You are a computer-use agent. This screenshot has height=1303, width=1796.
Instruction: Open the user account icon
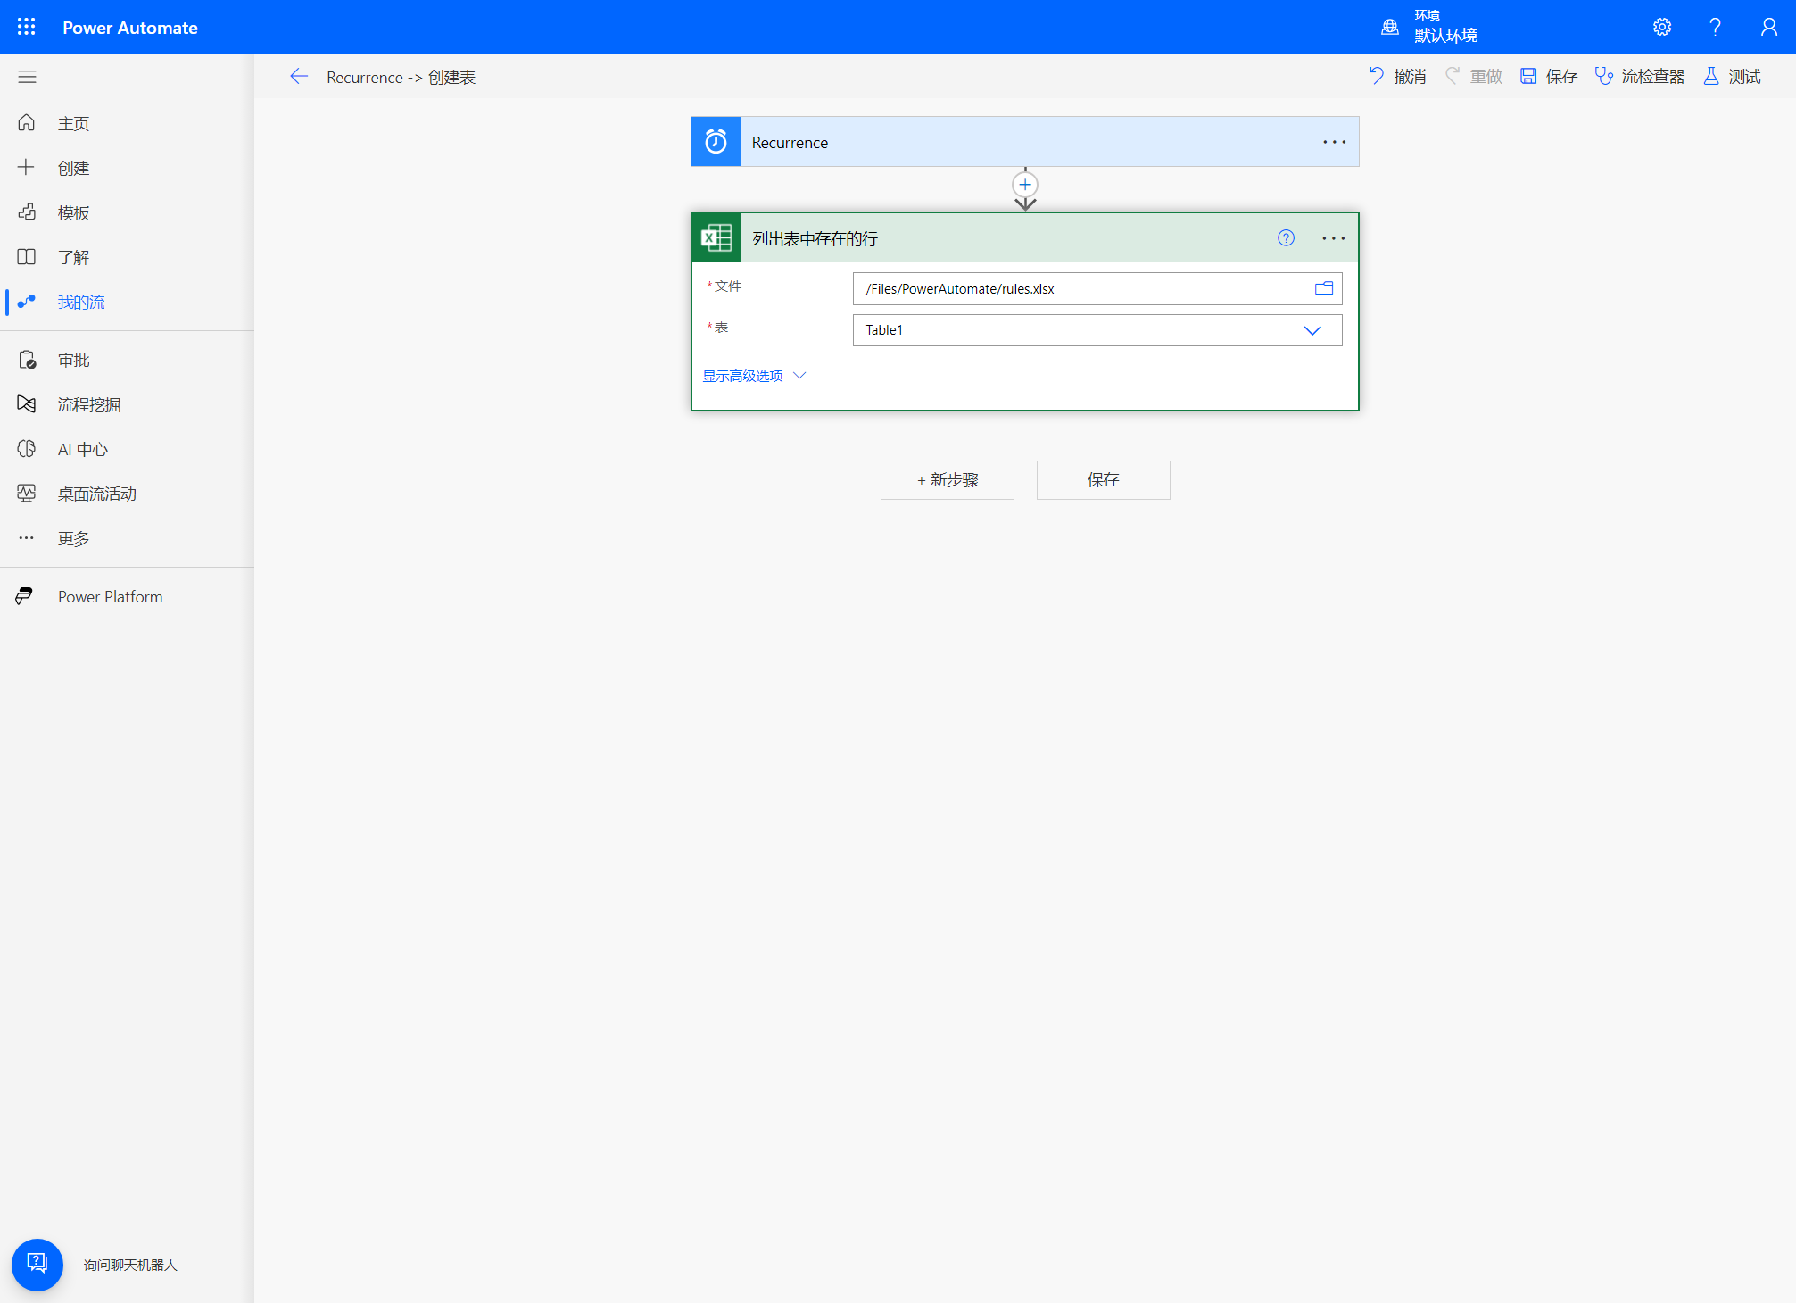tap(1768, 27)
